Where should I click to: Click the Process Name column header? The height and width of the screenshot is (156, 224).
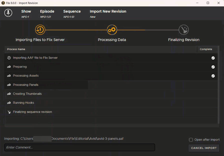(16, 49)
